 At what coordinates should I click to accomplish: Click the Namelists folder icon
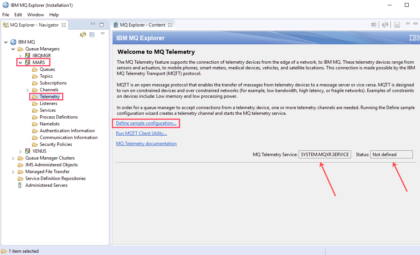pyautogui.click(x=35, y=124)
